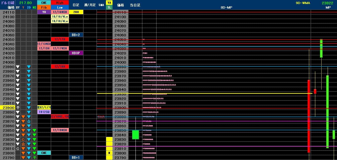Click the highlighted yellow 23900 price cell

(x=8, y=108)
